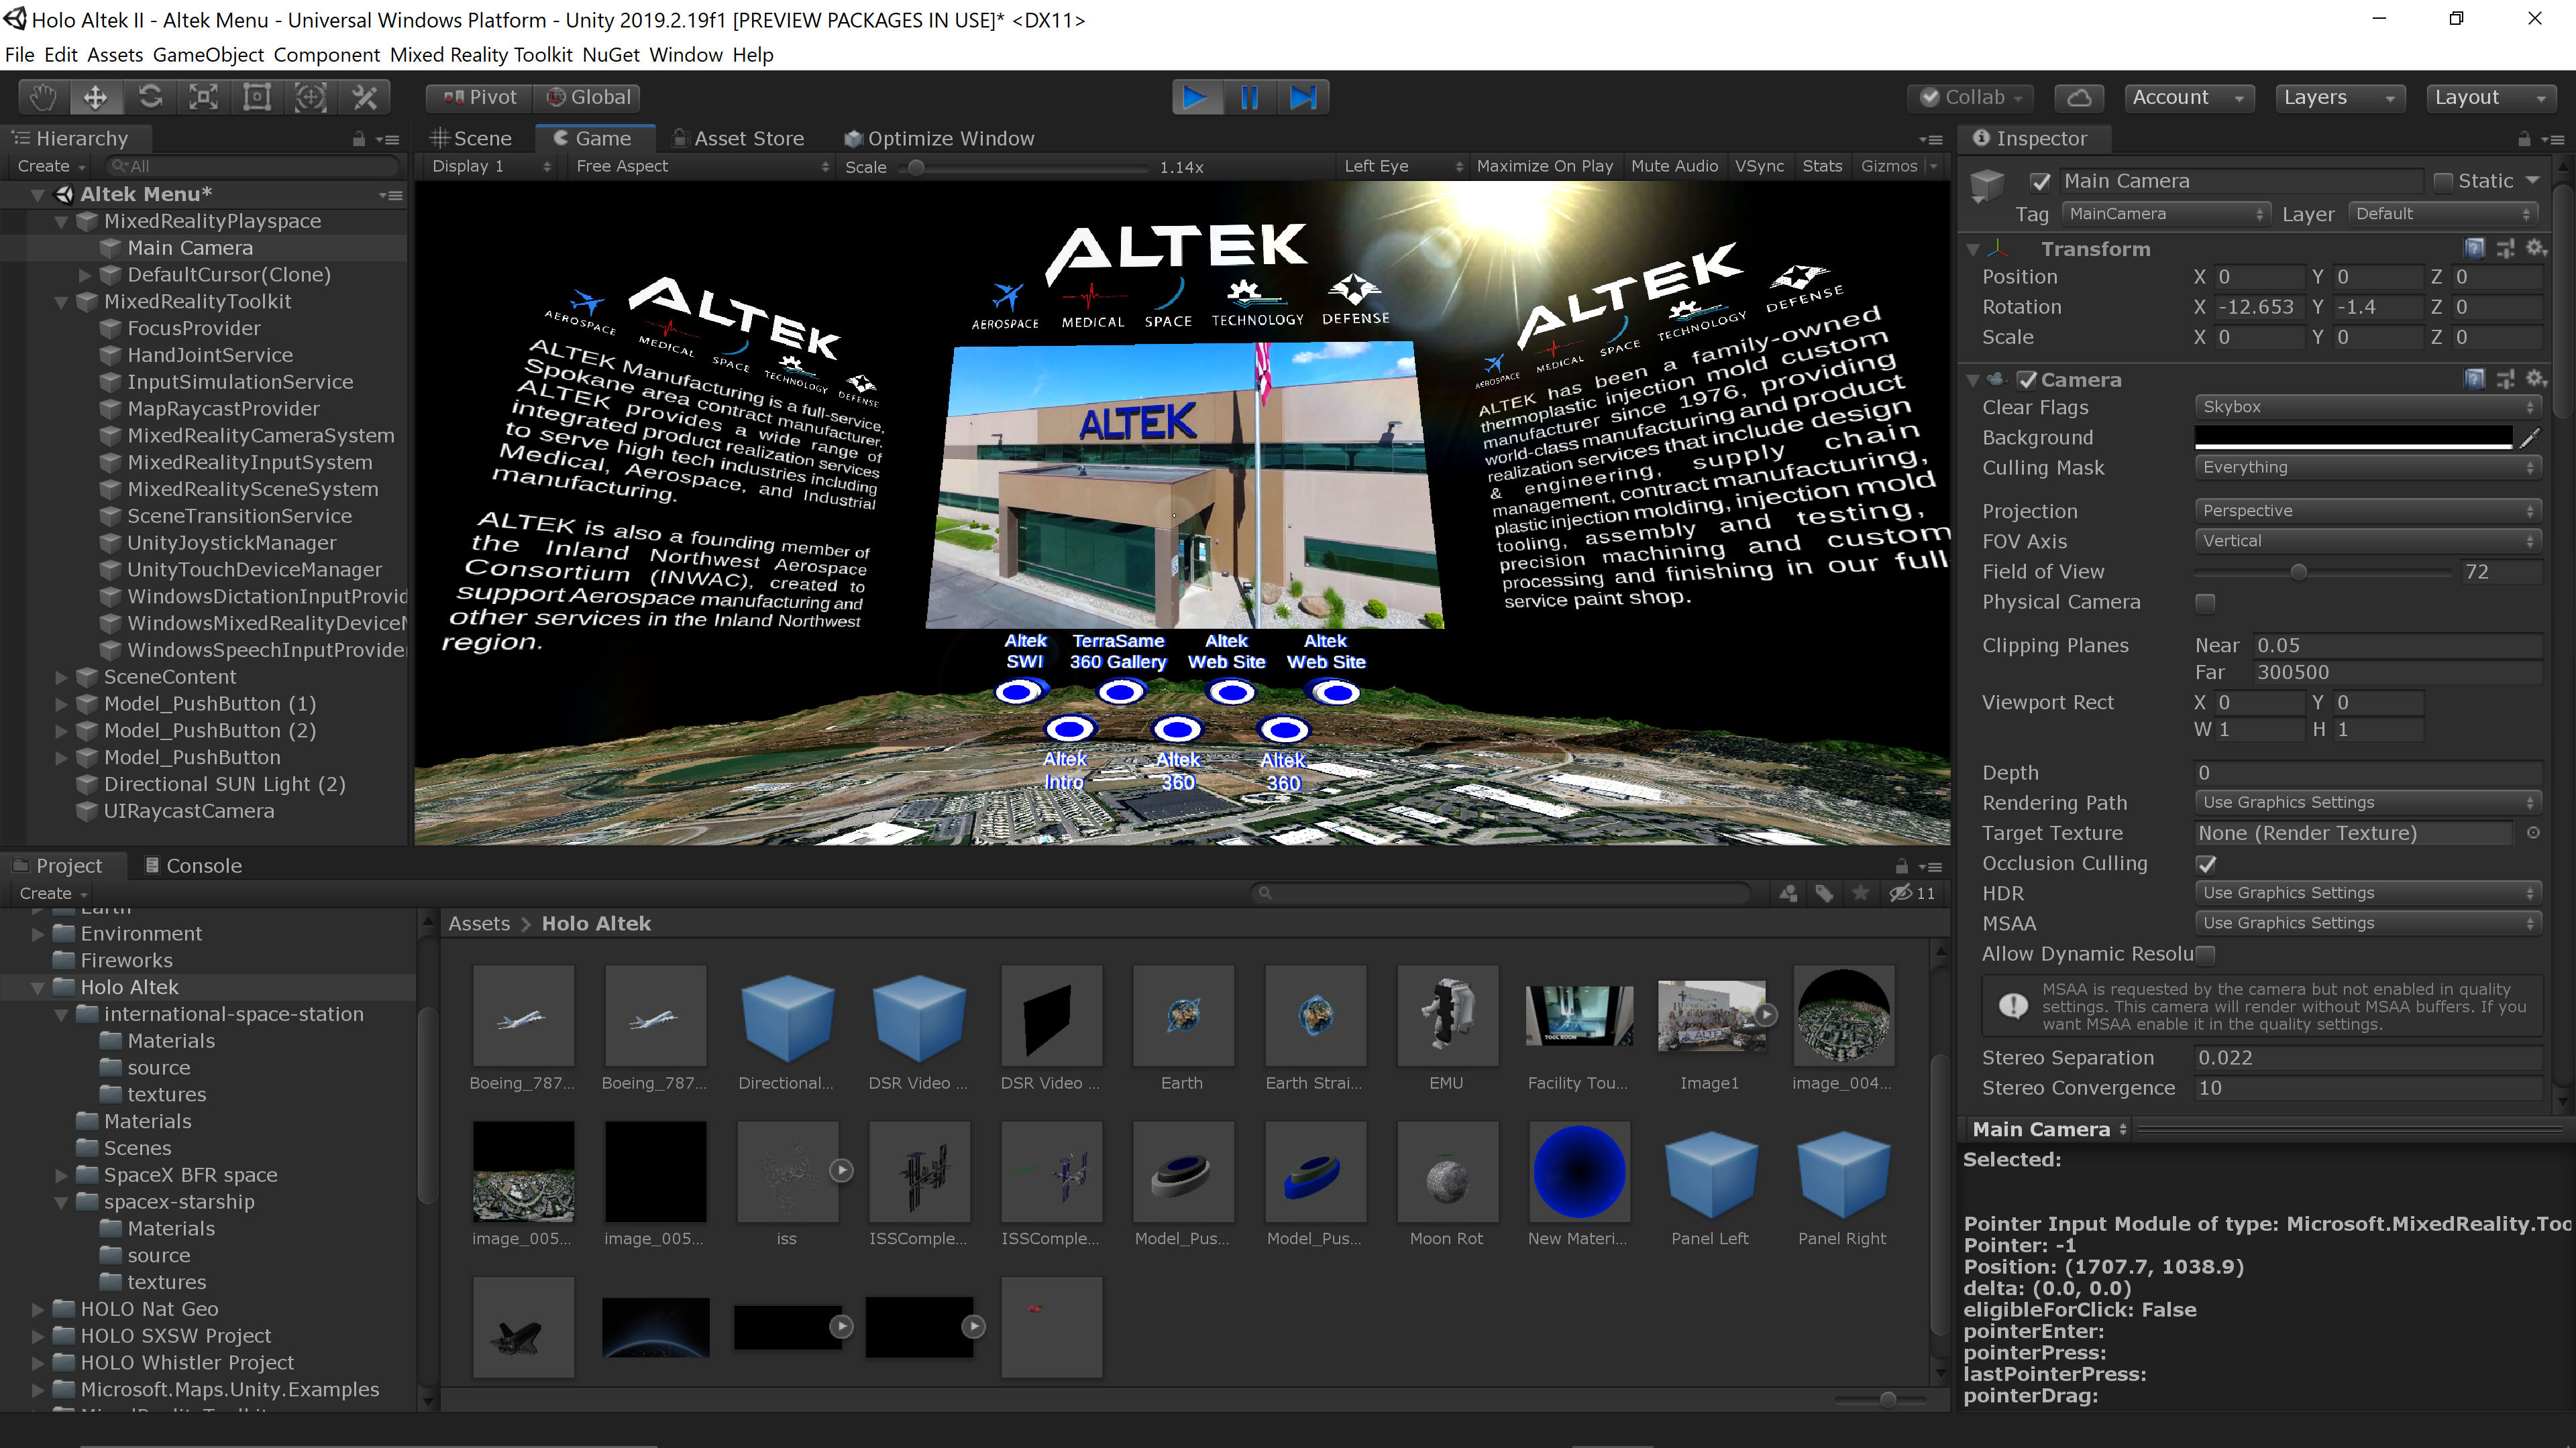Open Transform component preset icon
The height and width of the screenshot is (1448, 2576).
click(x=2505, y=248)
